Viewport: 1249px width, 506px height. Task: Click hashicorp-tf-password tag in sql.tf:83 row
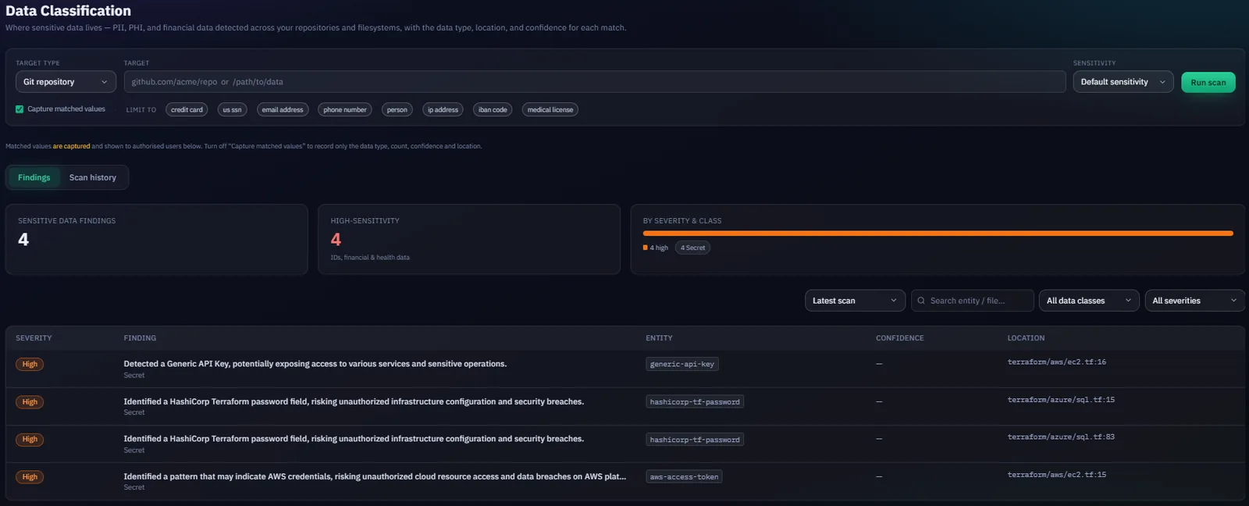pos(695,440)
